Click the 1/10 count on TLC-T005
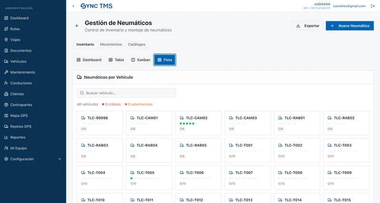The height and width of the screenshot is (203, 380). click(133, 184)
